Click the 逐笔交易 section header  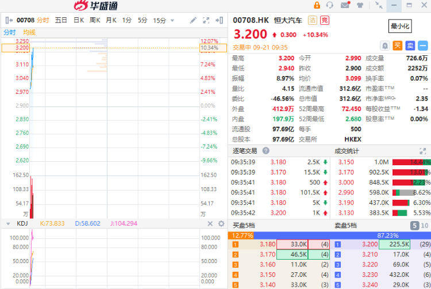(245, 151)
